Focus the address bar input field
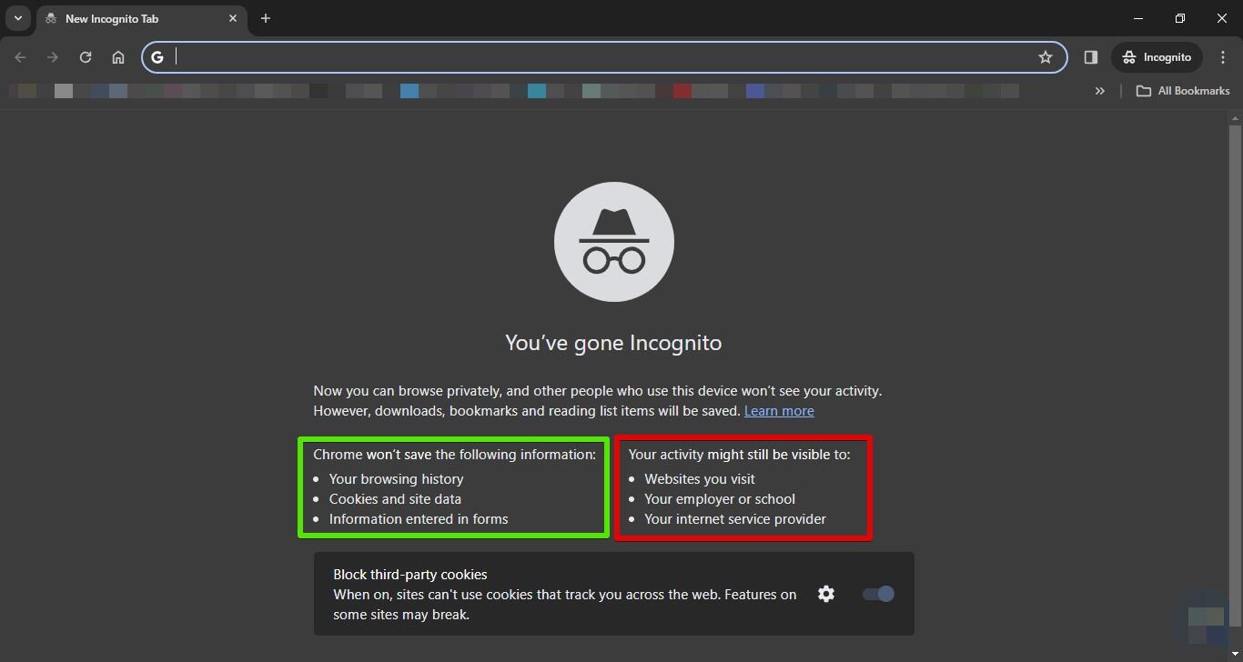 [601, 57]
